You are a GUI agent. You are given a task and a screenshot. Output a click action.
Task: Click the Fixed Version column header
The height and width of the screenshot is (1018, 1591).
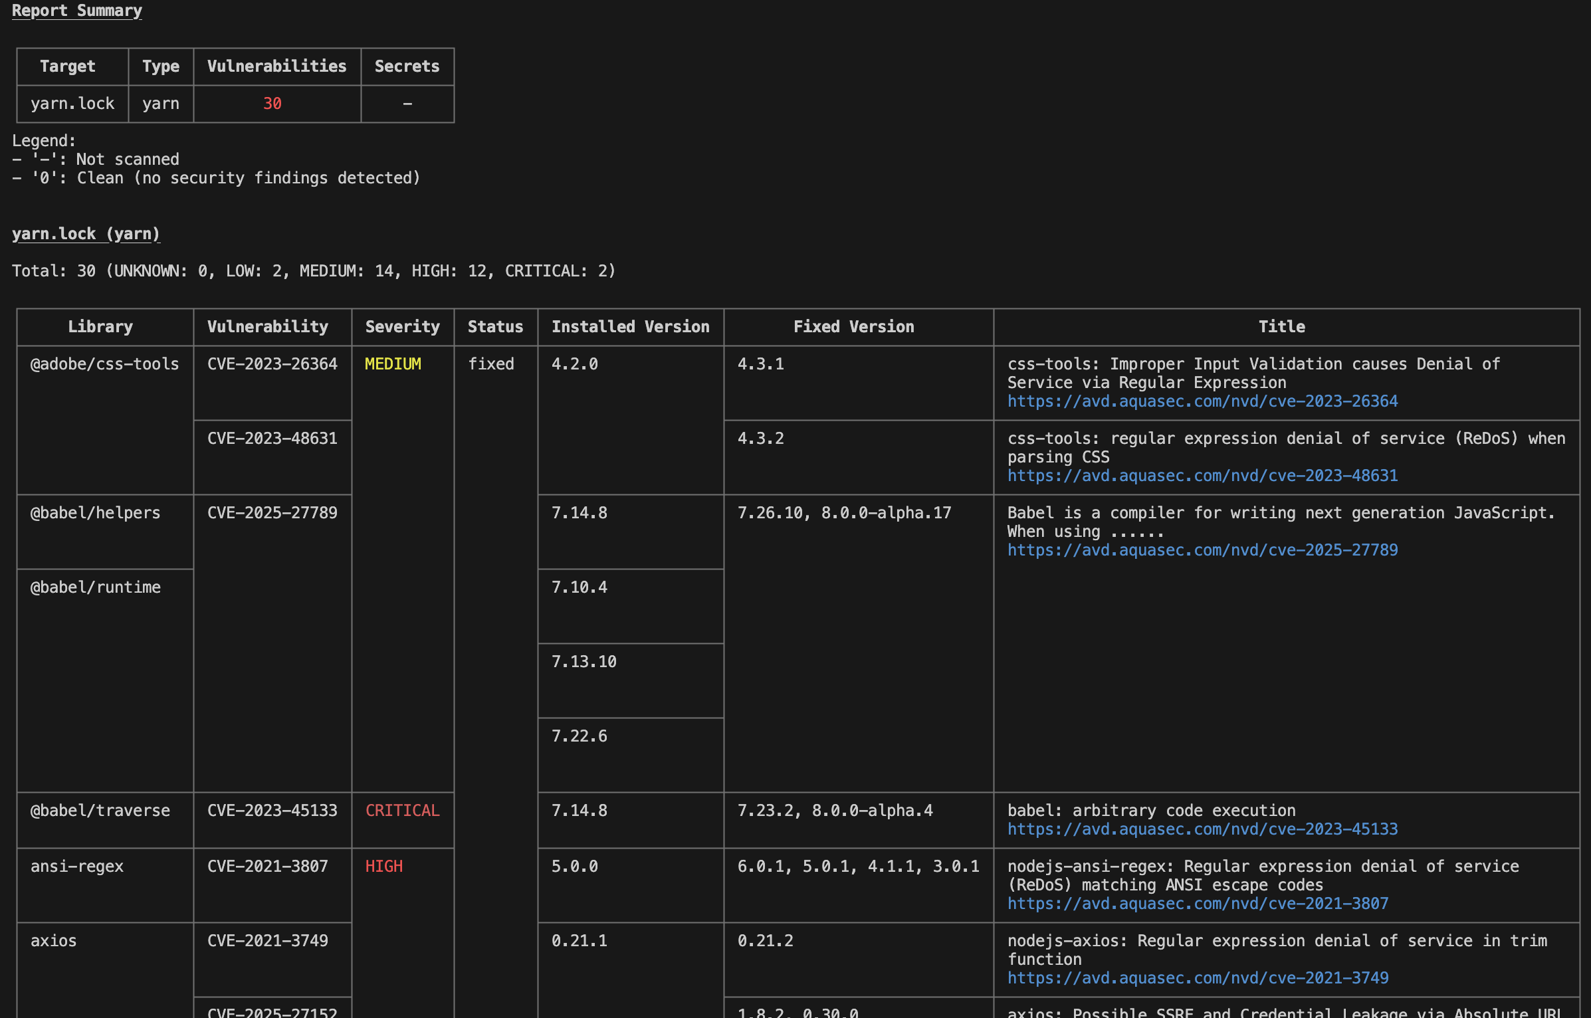pos(854,327)
